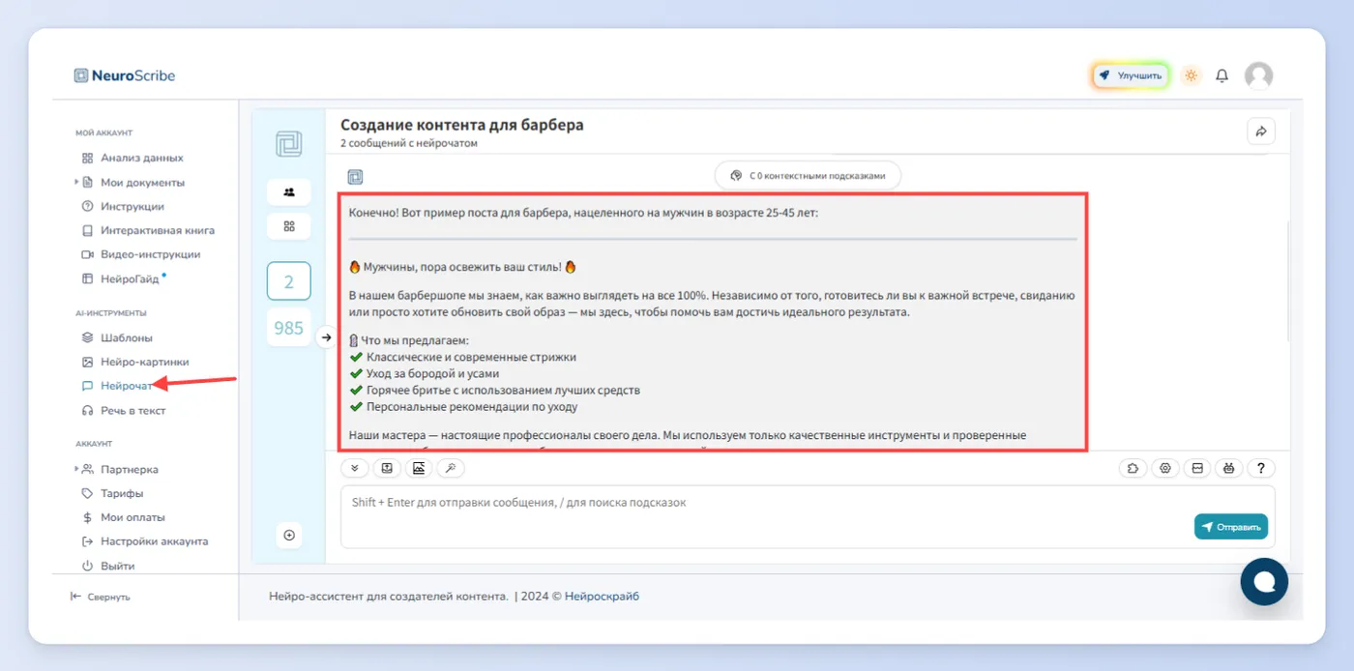Click the arrow to expand chat side panel
The height and width of the screenshot is (671, 1354).
tap(326, 337)
